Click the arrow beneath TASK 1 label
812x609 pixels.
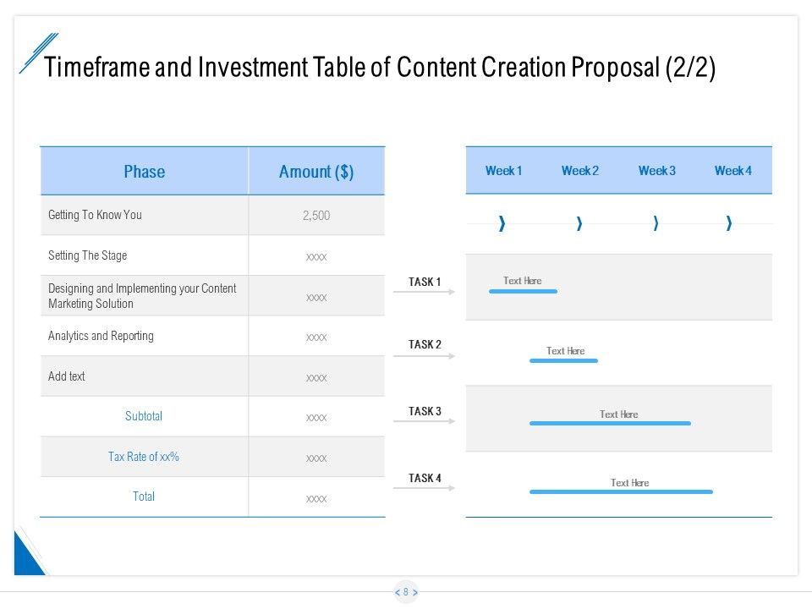click(424, 292)
